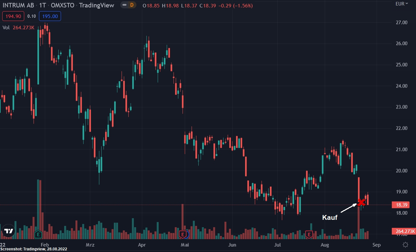Click the OMXSTO exchange label
The width and height of the screenshot is (416, 252).
pyautogui.click(x=62, y=5)
